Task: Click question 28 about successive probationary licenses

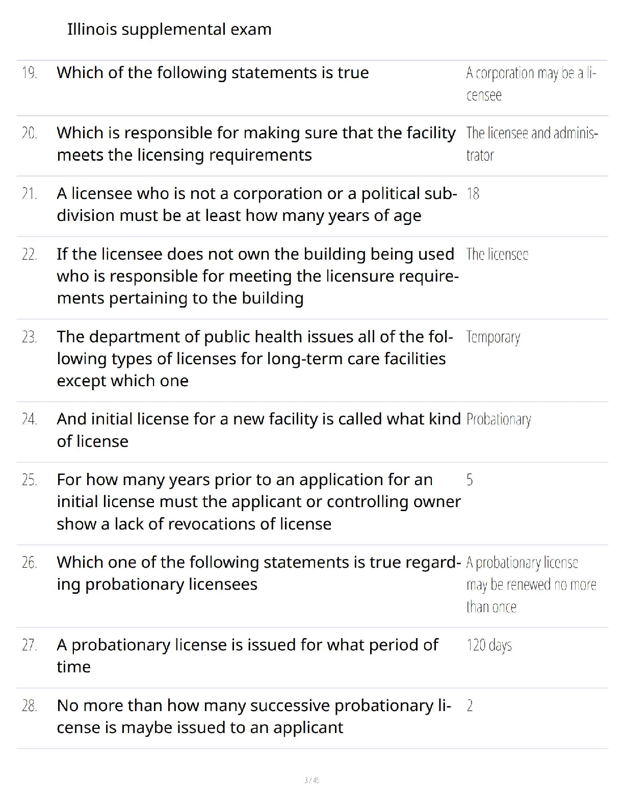Action: coord(253,716)
